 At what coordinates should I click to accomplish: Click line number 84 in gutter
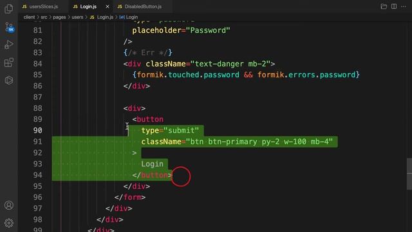[x=37, y=64]
